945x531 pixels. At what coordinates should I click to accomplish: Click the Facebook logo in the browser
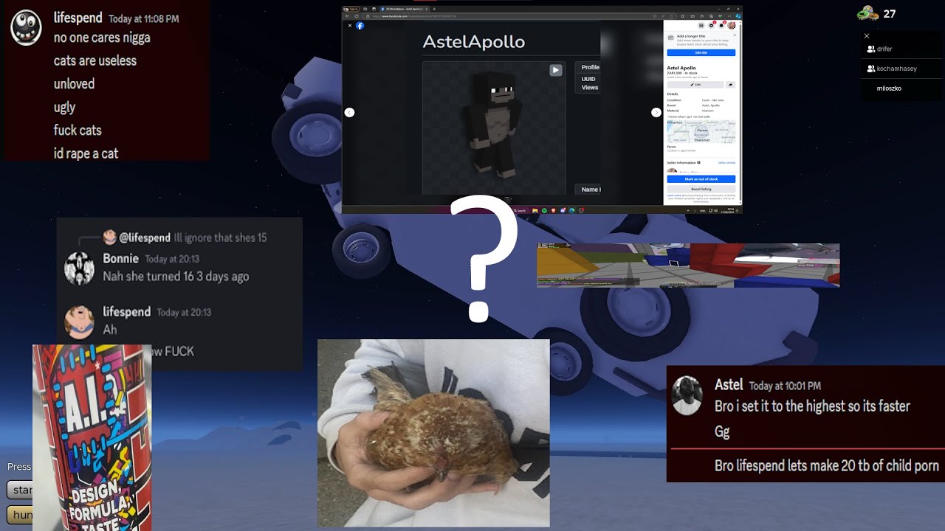click(360, 26)
